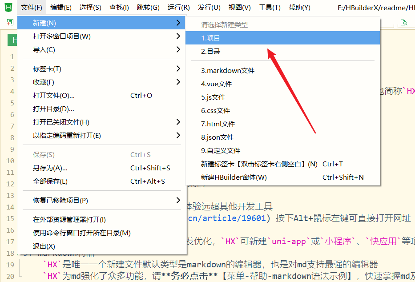Select 2.目录 in new submenu
This screenshot has width=415, height=282.
[282, 51]
